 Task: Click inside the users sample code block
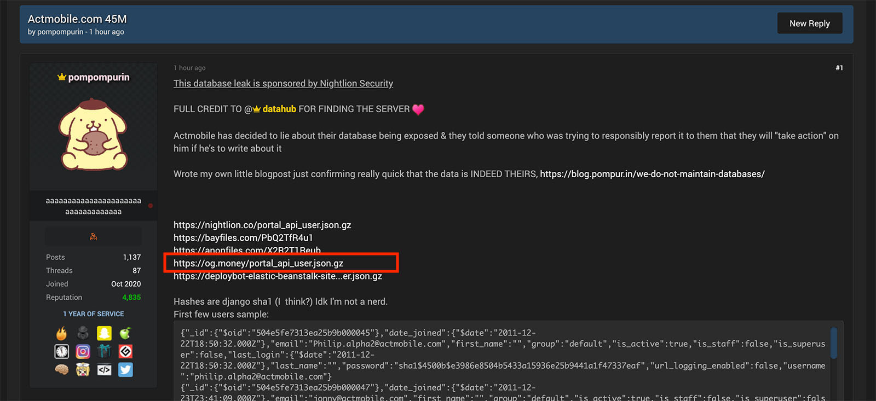(x=508, y=361)
